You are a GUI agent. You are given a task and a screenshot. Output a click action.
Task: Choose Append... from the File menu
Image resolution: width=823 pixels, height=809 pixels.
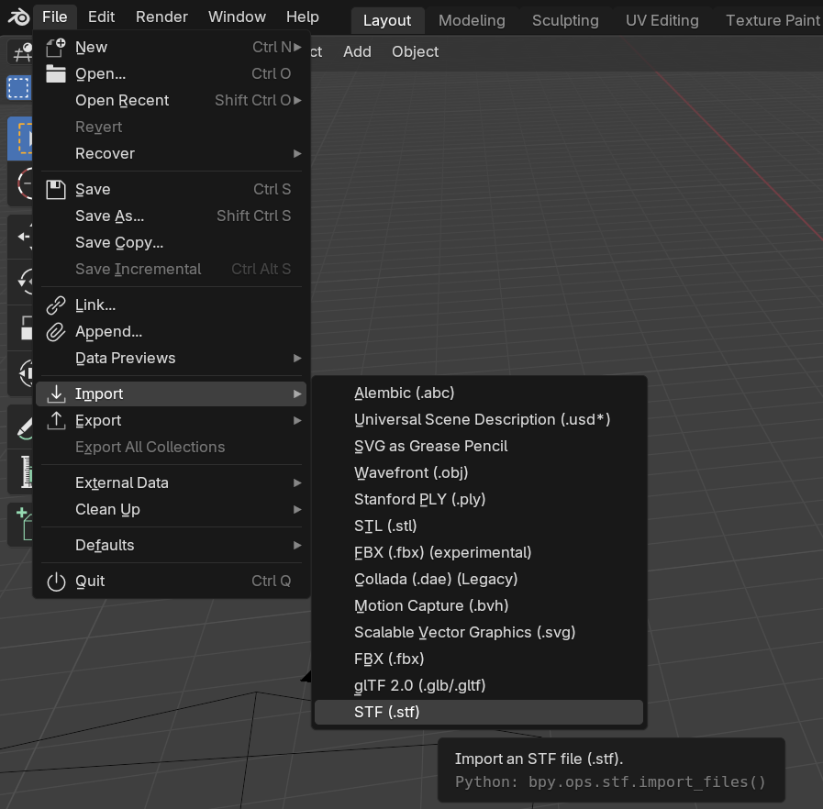(x=171, y=331)
